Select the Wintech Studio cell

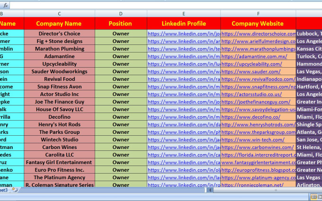(x=59, y=140)
